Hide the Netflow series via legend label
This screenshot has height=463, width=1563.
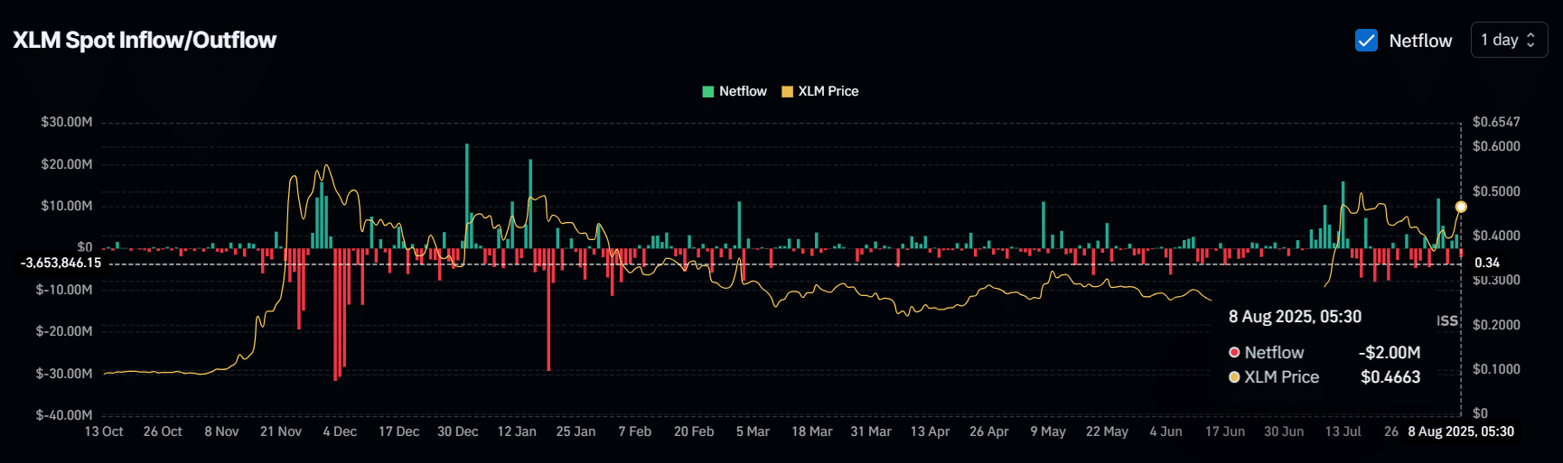point(743,91)
